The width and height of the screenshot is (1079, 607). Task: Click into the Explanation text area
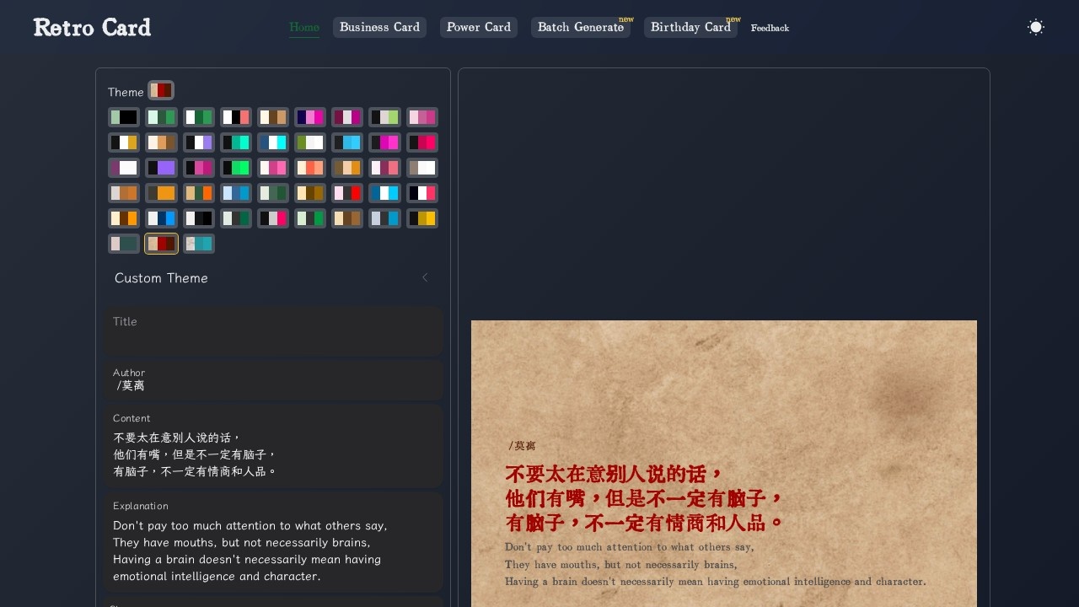[x=273, y=551]
